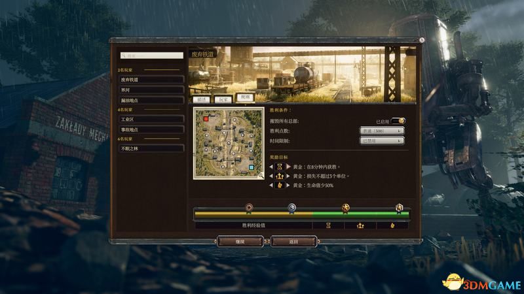Click left arrow of unit-loss objective
This screenshot has height=294, width=524.
click(271, 176)
